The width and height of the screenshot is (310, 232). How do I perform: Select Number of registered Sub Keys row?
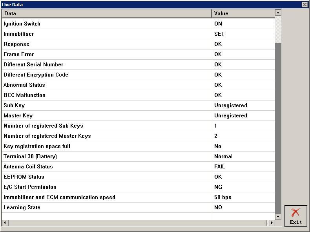(139, 126)
